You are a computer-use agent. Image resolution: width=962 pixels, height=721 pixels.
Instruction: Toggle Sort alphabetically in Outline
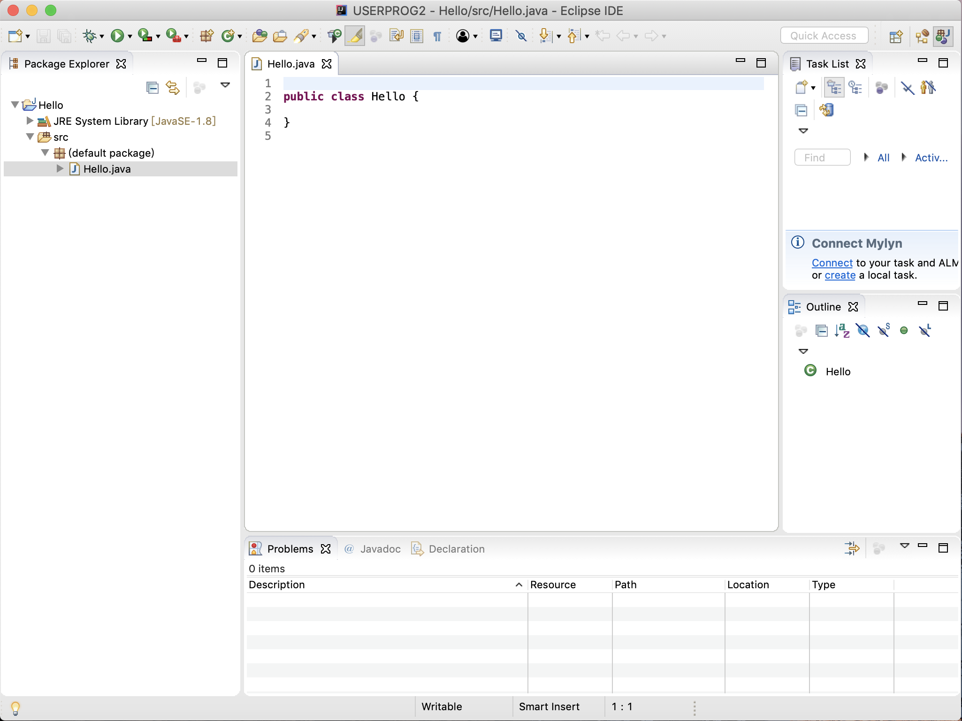click(x=842, y=331)
